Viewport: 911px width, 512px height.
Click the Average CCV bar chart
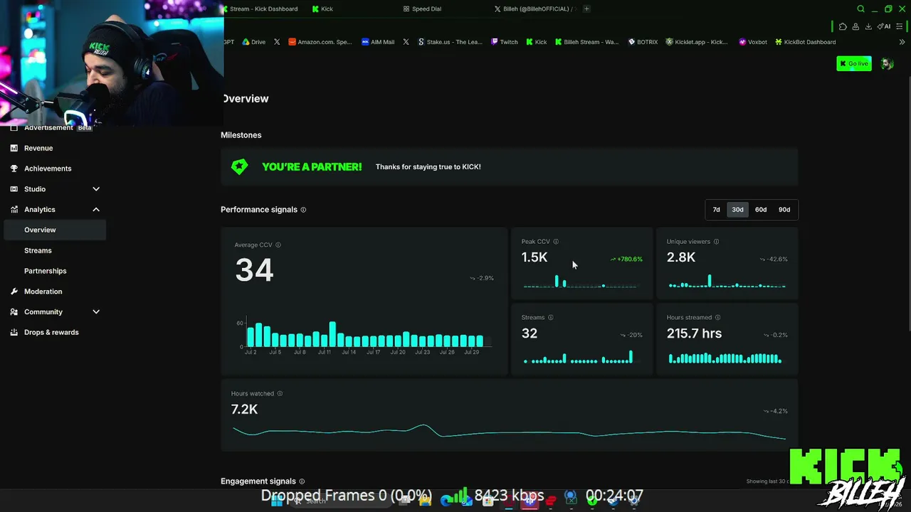tap(364, 334)
